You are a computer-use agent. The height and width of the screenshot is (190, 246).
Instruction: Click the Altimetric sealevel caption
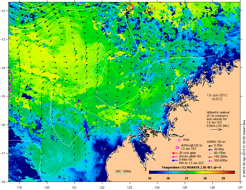pos(218,112)
